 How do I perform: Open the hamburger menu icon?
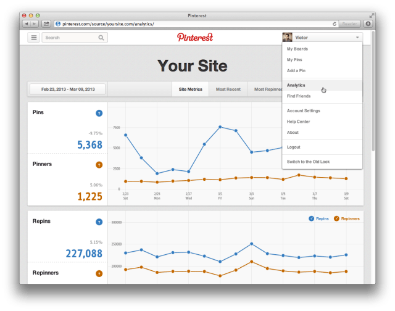[33, 38]
